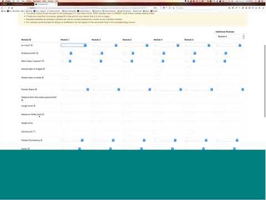266x200 pixels.
Task: Click help icon beside Nodule seen in images
Action: coord(44,69)
